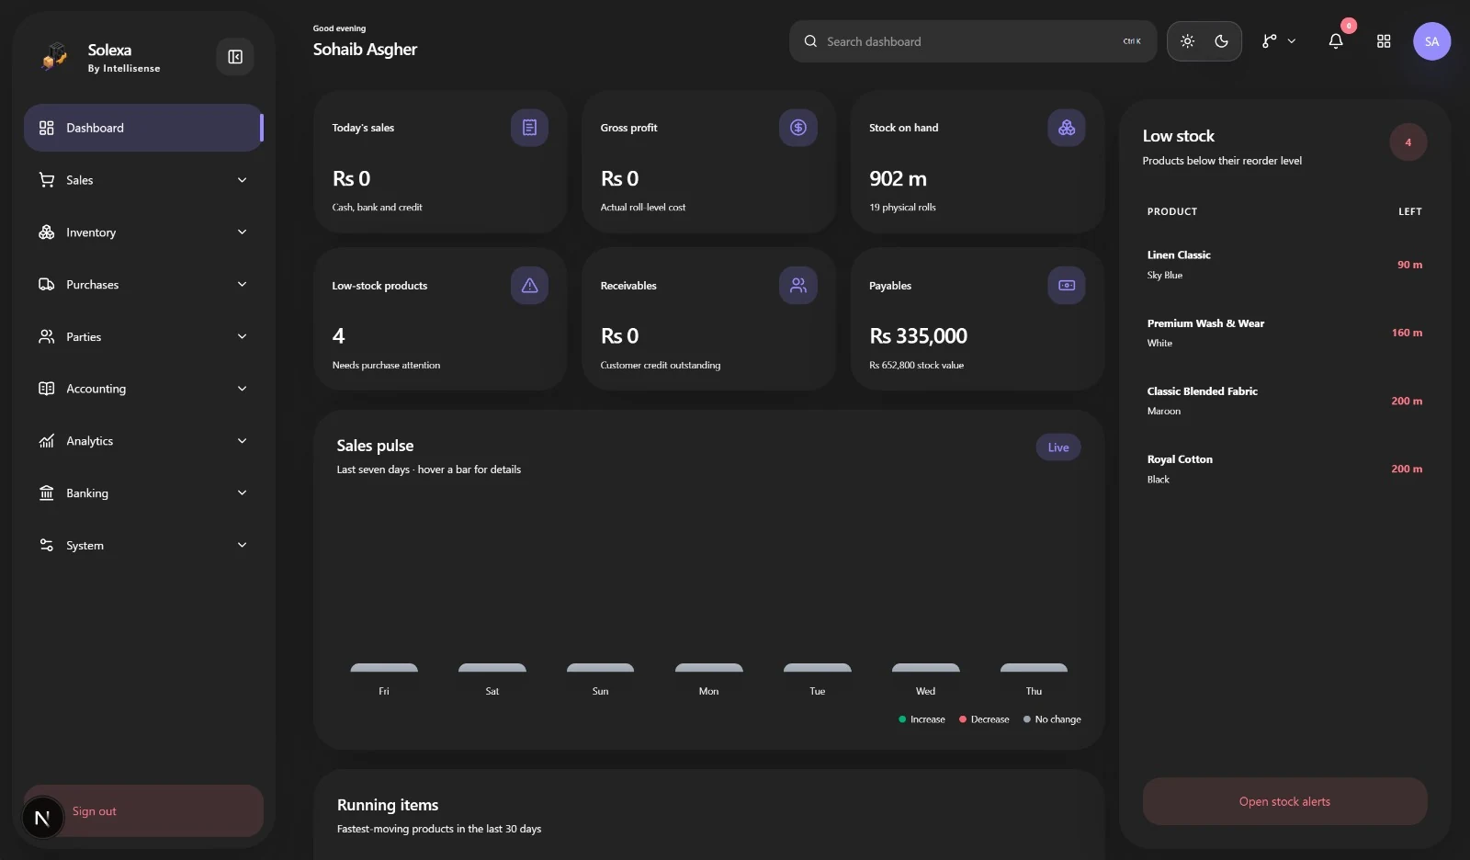Click the Solexa logo icon
The image size is (1470, 860).
coord(54,56)
